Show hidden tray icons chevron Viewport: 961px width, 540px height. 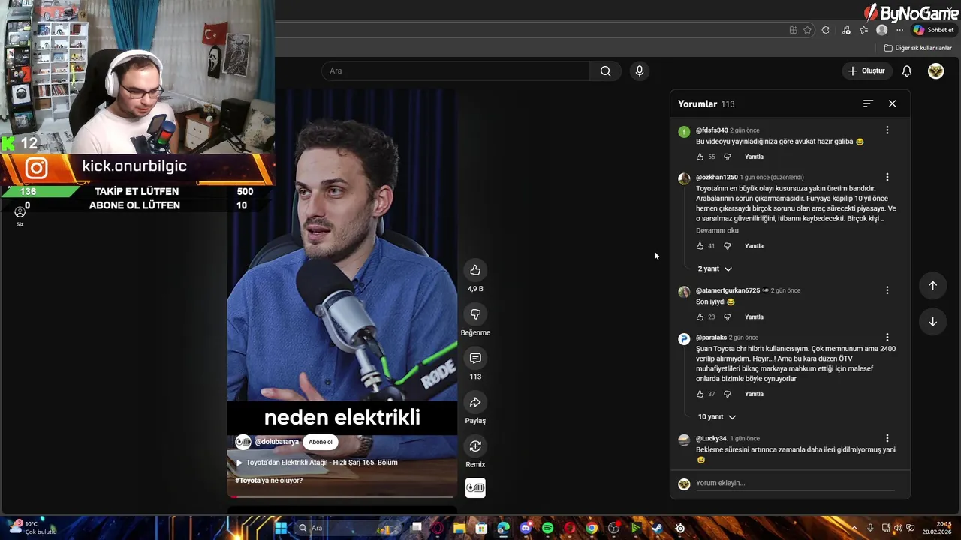[854, 529]
